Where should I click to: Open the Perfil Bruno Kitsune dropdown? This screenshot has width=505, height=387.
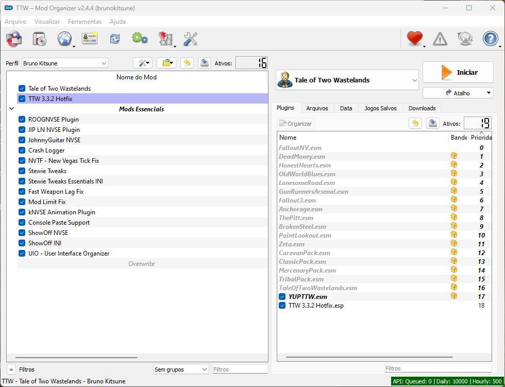click(x=65, y=63)
